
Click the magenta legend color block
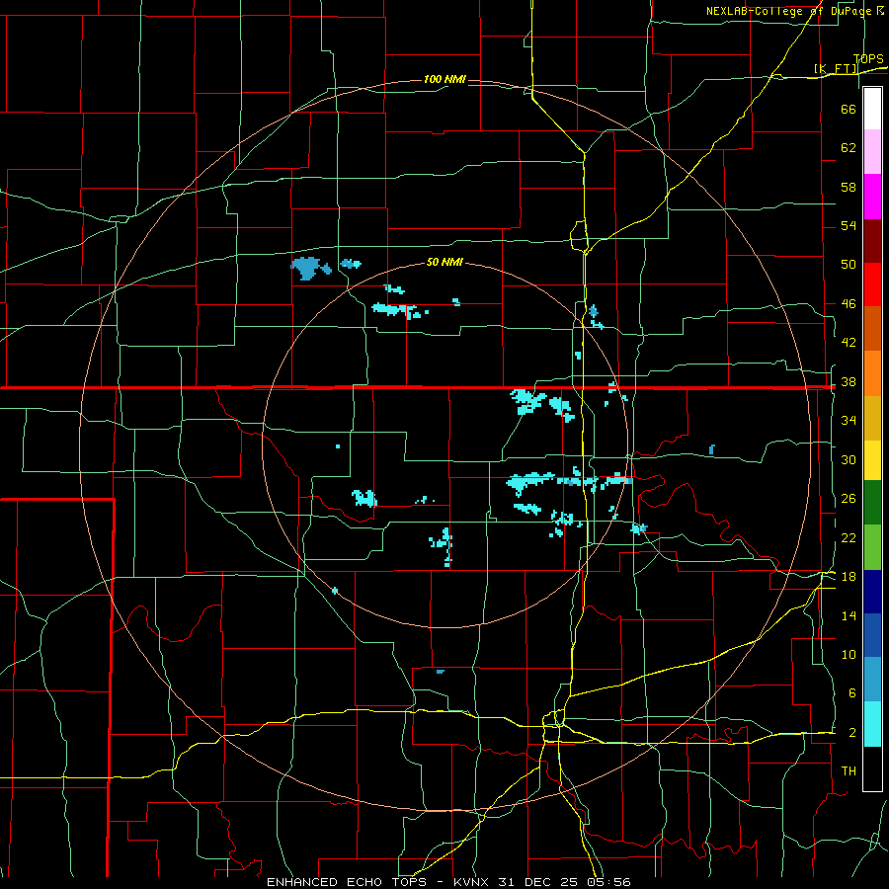872,197
